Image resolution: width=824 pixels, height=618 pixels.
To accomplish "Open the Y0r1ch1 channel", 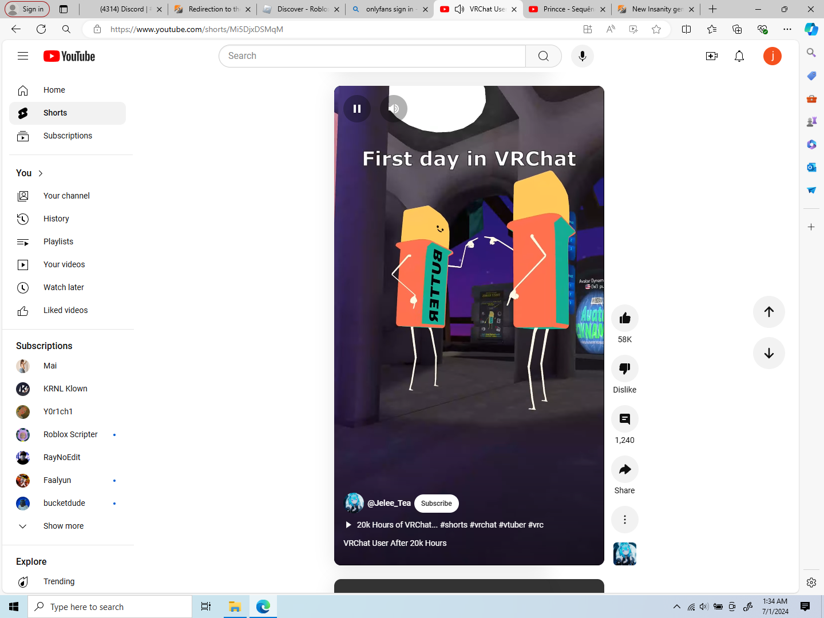I will point(68,411).
